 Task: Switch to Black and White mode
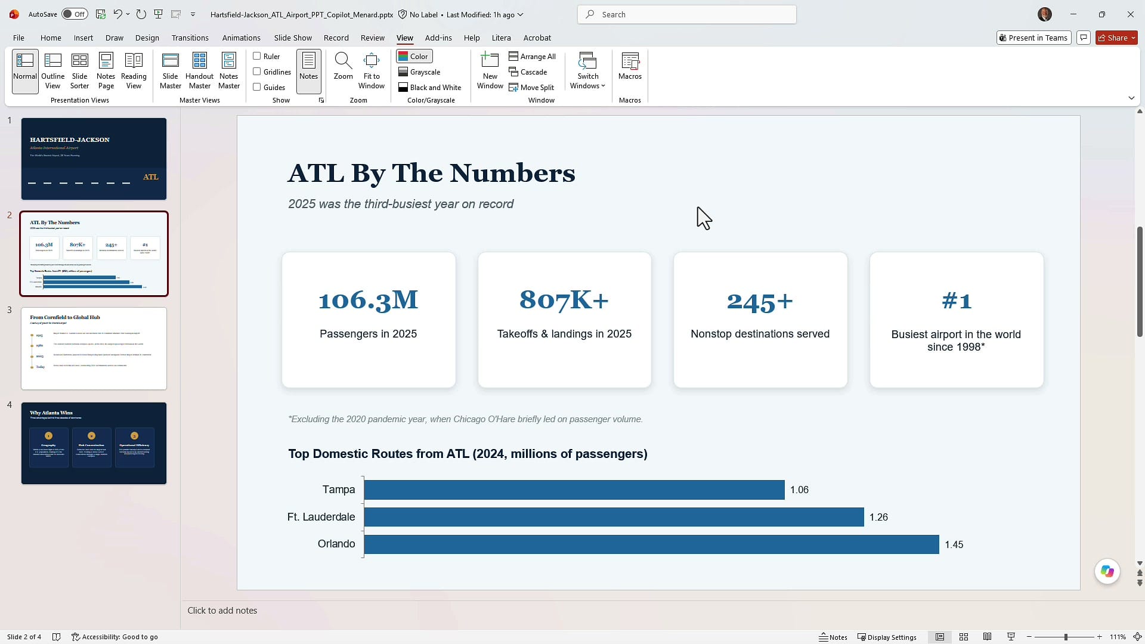pos(430,87)
